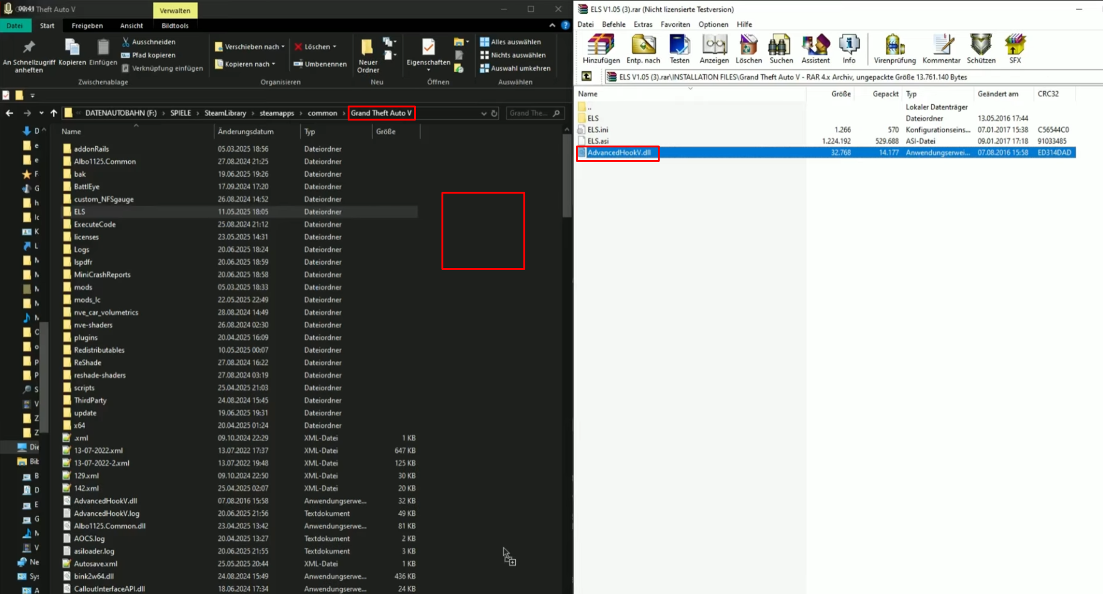
Task: Open WinRAR Anzeigen viewer icon
Action: 714,49
